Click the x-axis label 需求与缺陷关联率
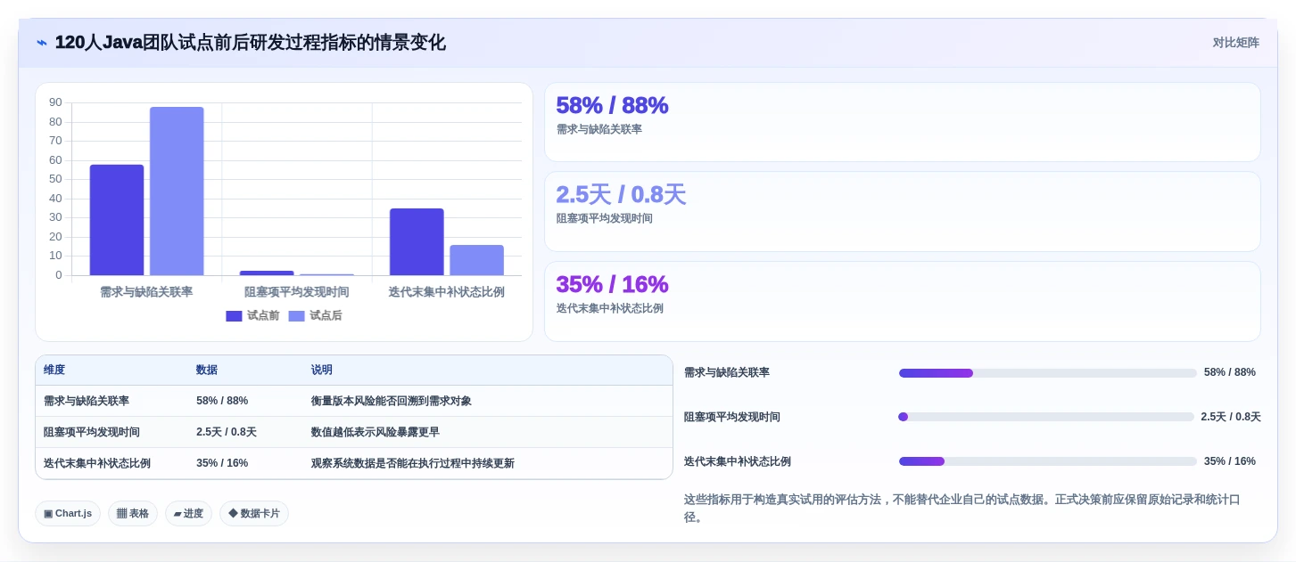The image size is (1296, 562). point(146,291)
